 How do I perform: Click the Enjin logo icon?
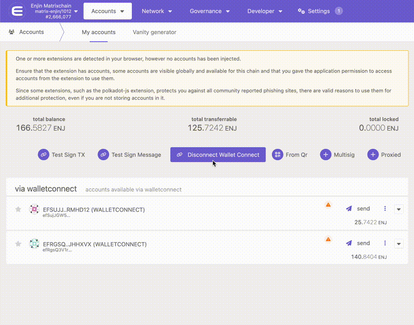click(18, 11)
